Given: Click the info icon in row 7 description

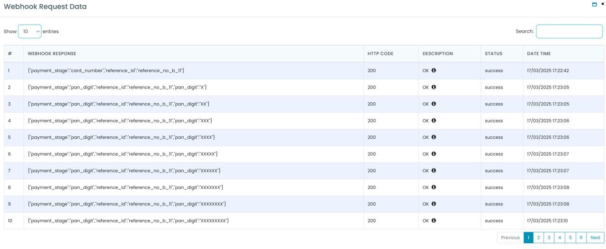Looking at the screenshot, I should 434,170.
